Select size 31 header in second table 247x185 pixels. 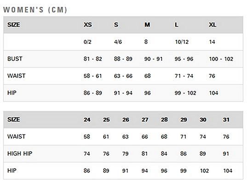[x=226, y=120]
